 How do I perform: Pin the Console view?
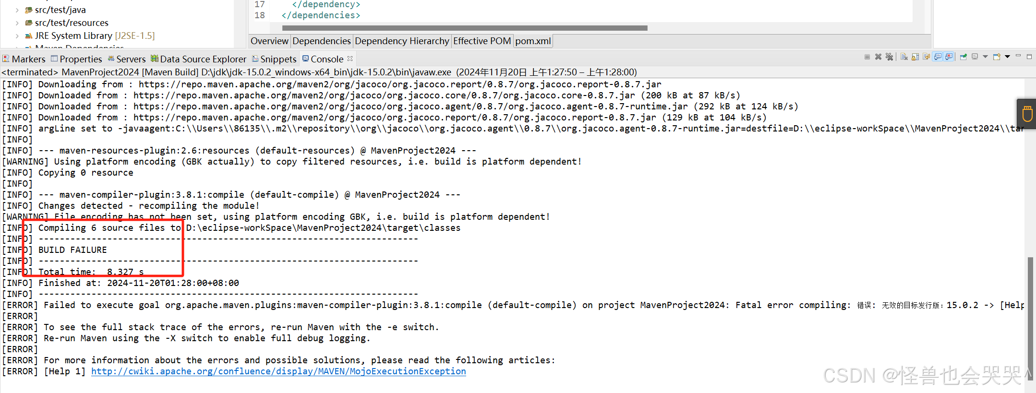[x=964, y=57]
